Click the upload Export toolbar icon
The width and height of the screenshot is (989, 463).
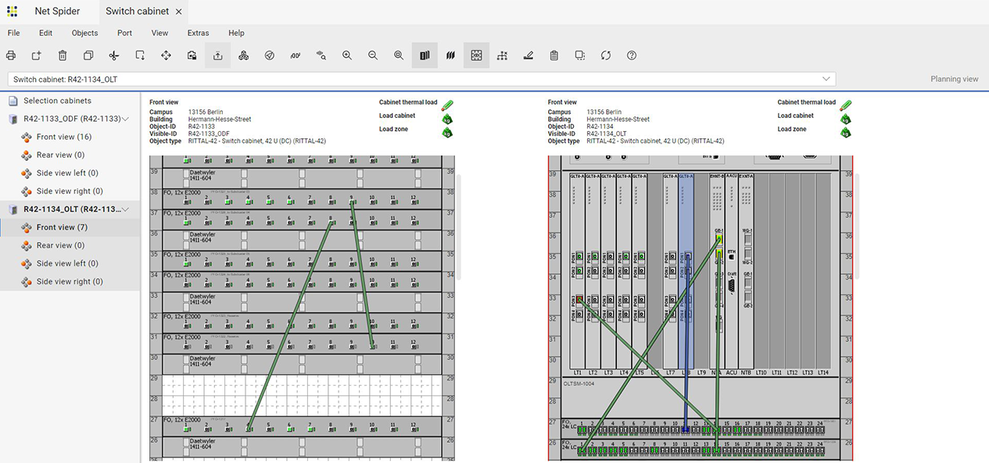coord(218,55)
